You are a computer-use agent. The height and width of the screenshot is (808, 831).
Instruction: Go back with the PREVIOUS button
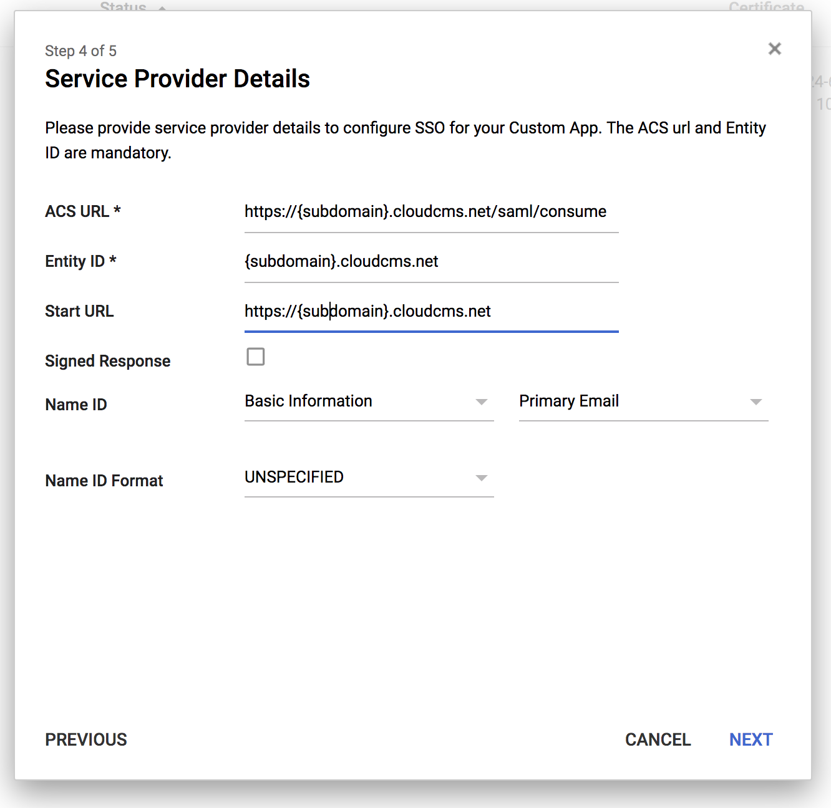click(x=86, y=739)
